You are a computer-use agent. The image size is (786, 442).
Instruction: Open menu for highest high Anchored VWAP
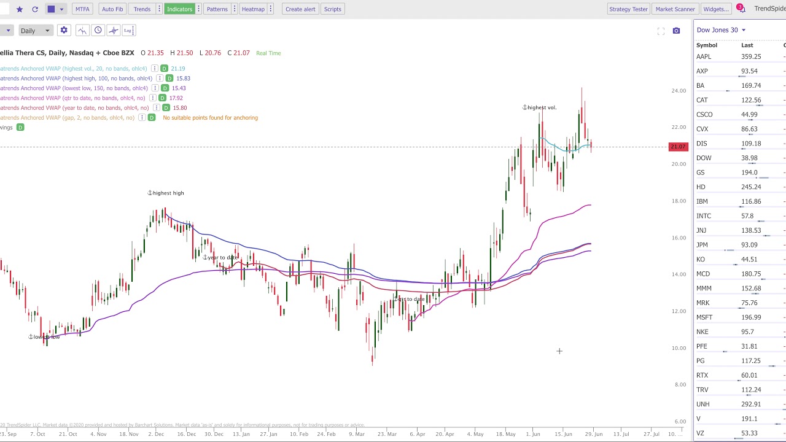coord(160,79)
